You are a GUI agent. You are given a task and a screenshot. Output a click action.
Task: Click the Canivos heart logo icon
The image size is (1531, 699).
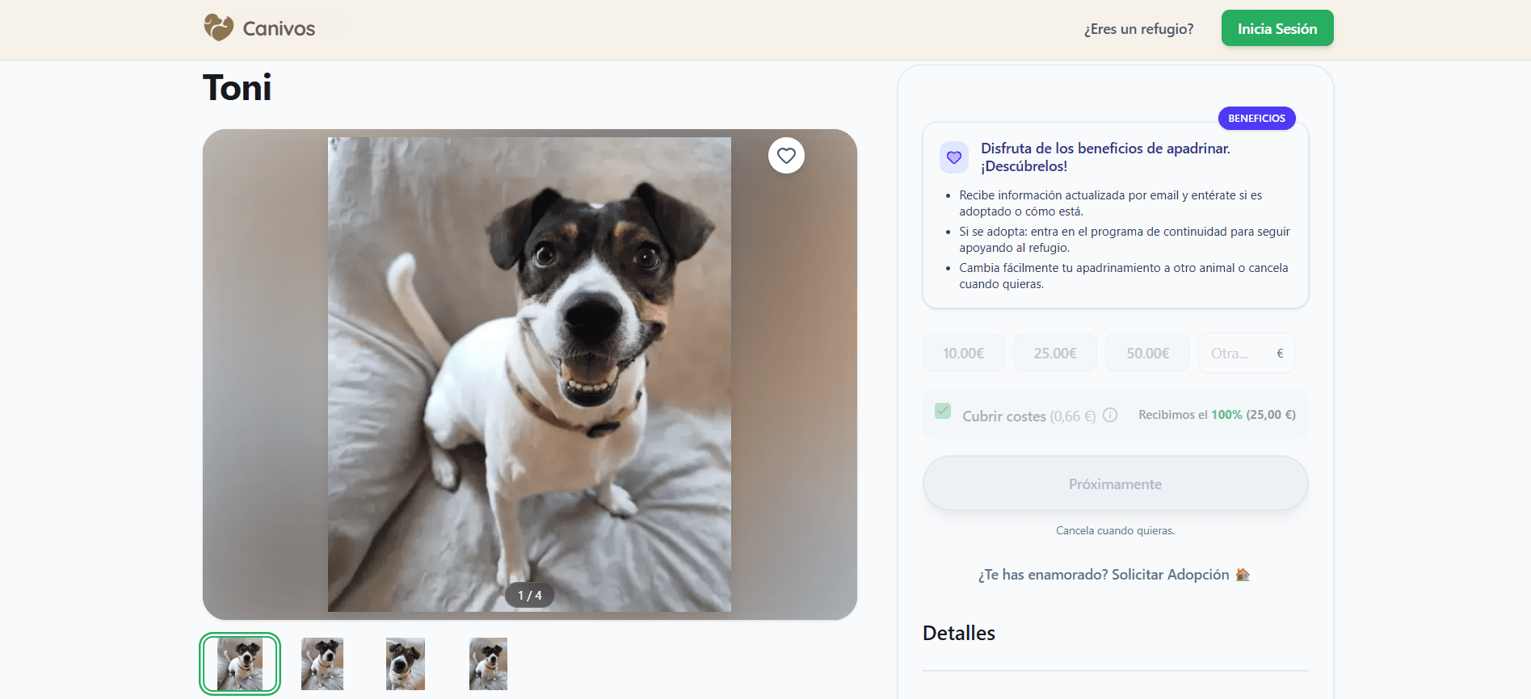pos(218,27)
